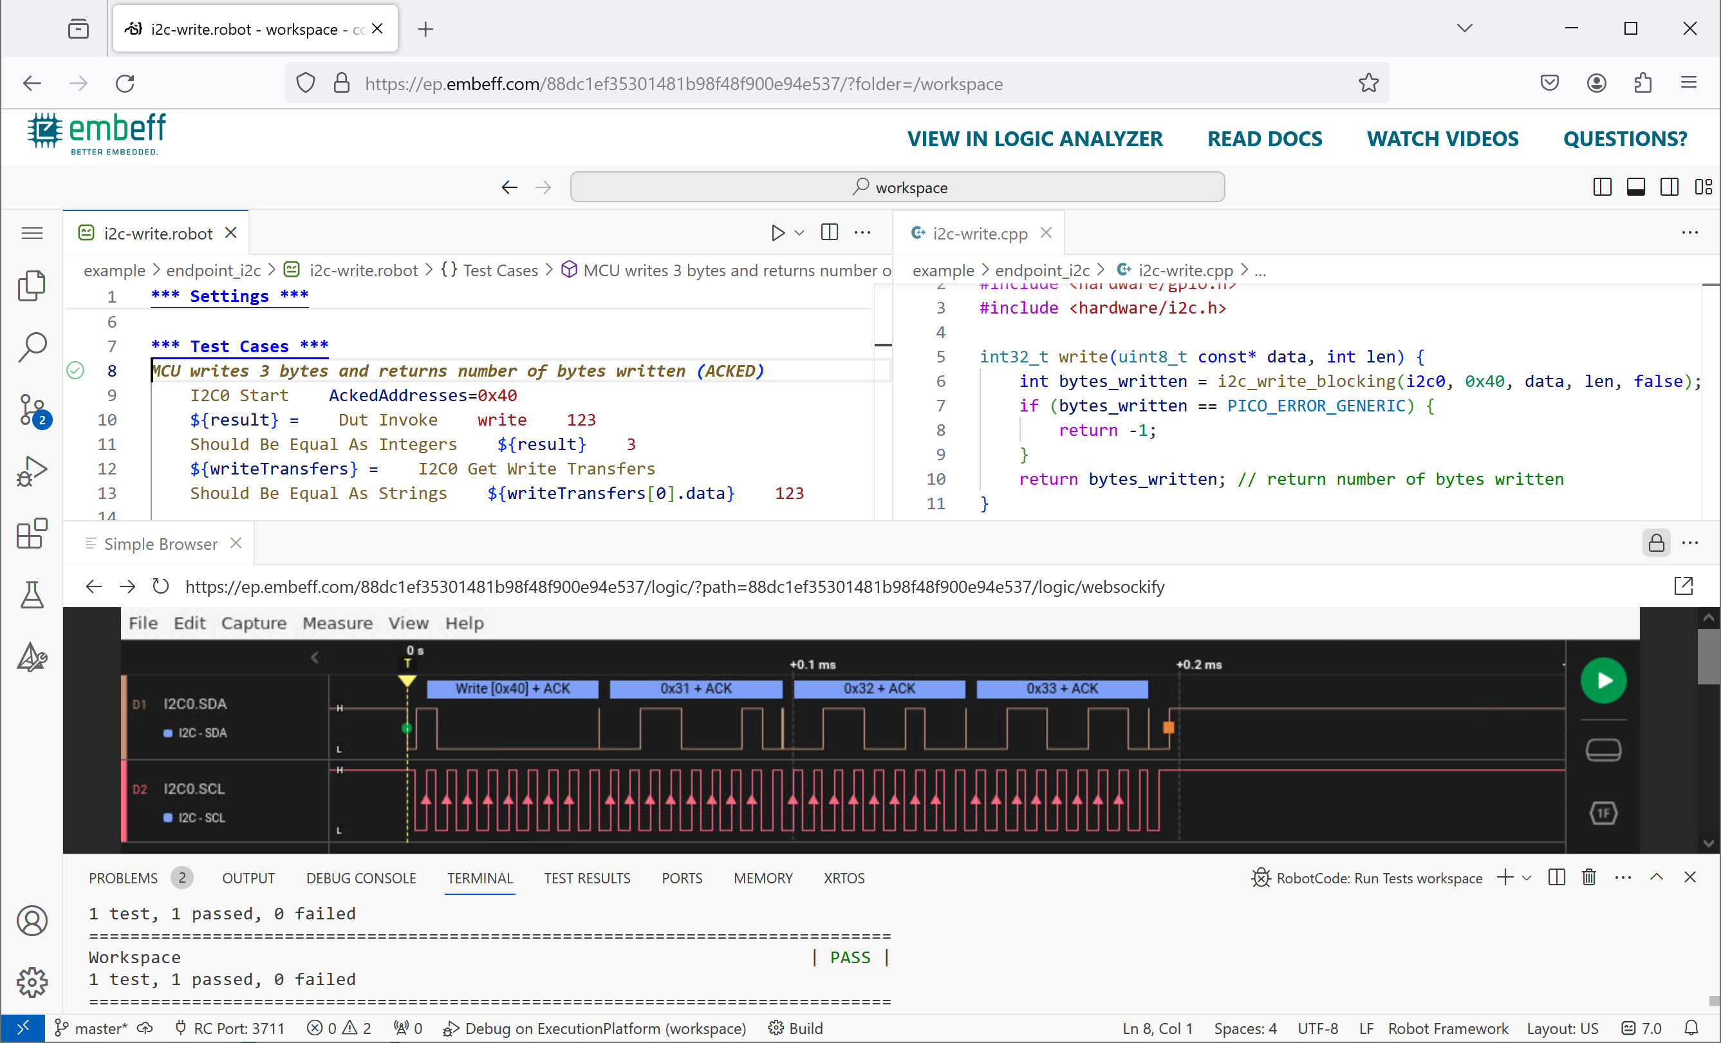
Task: Open the Run and Debug view
Action: coord(32,470)
